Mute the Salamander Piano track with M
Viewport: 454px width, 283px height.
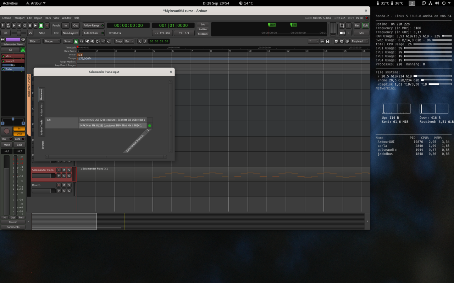(x=64, y=170)
